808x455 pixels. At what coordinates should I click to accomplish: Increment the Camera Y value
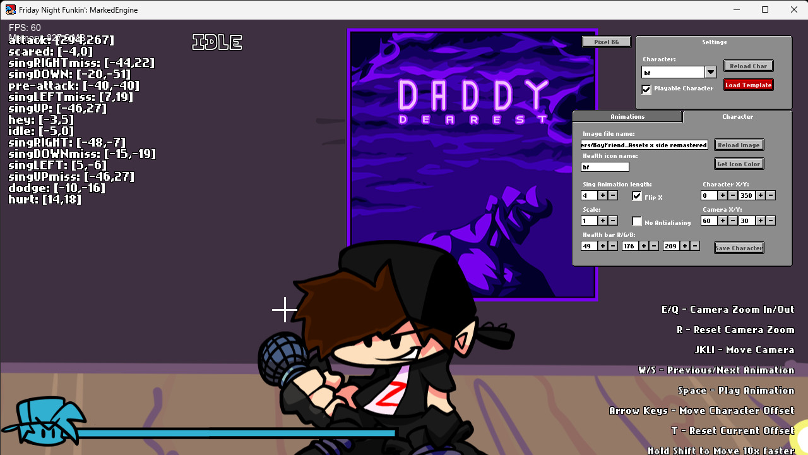tap(761, 221)
